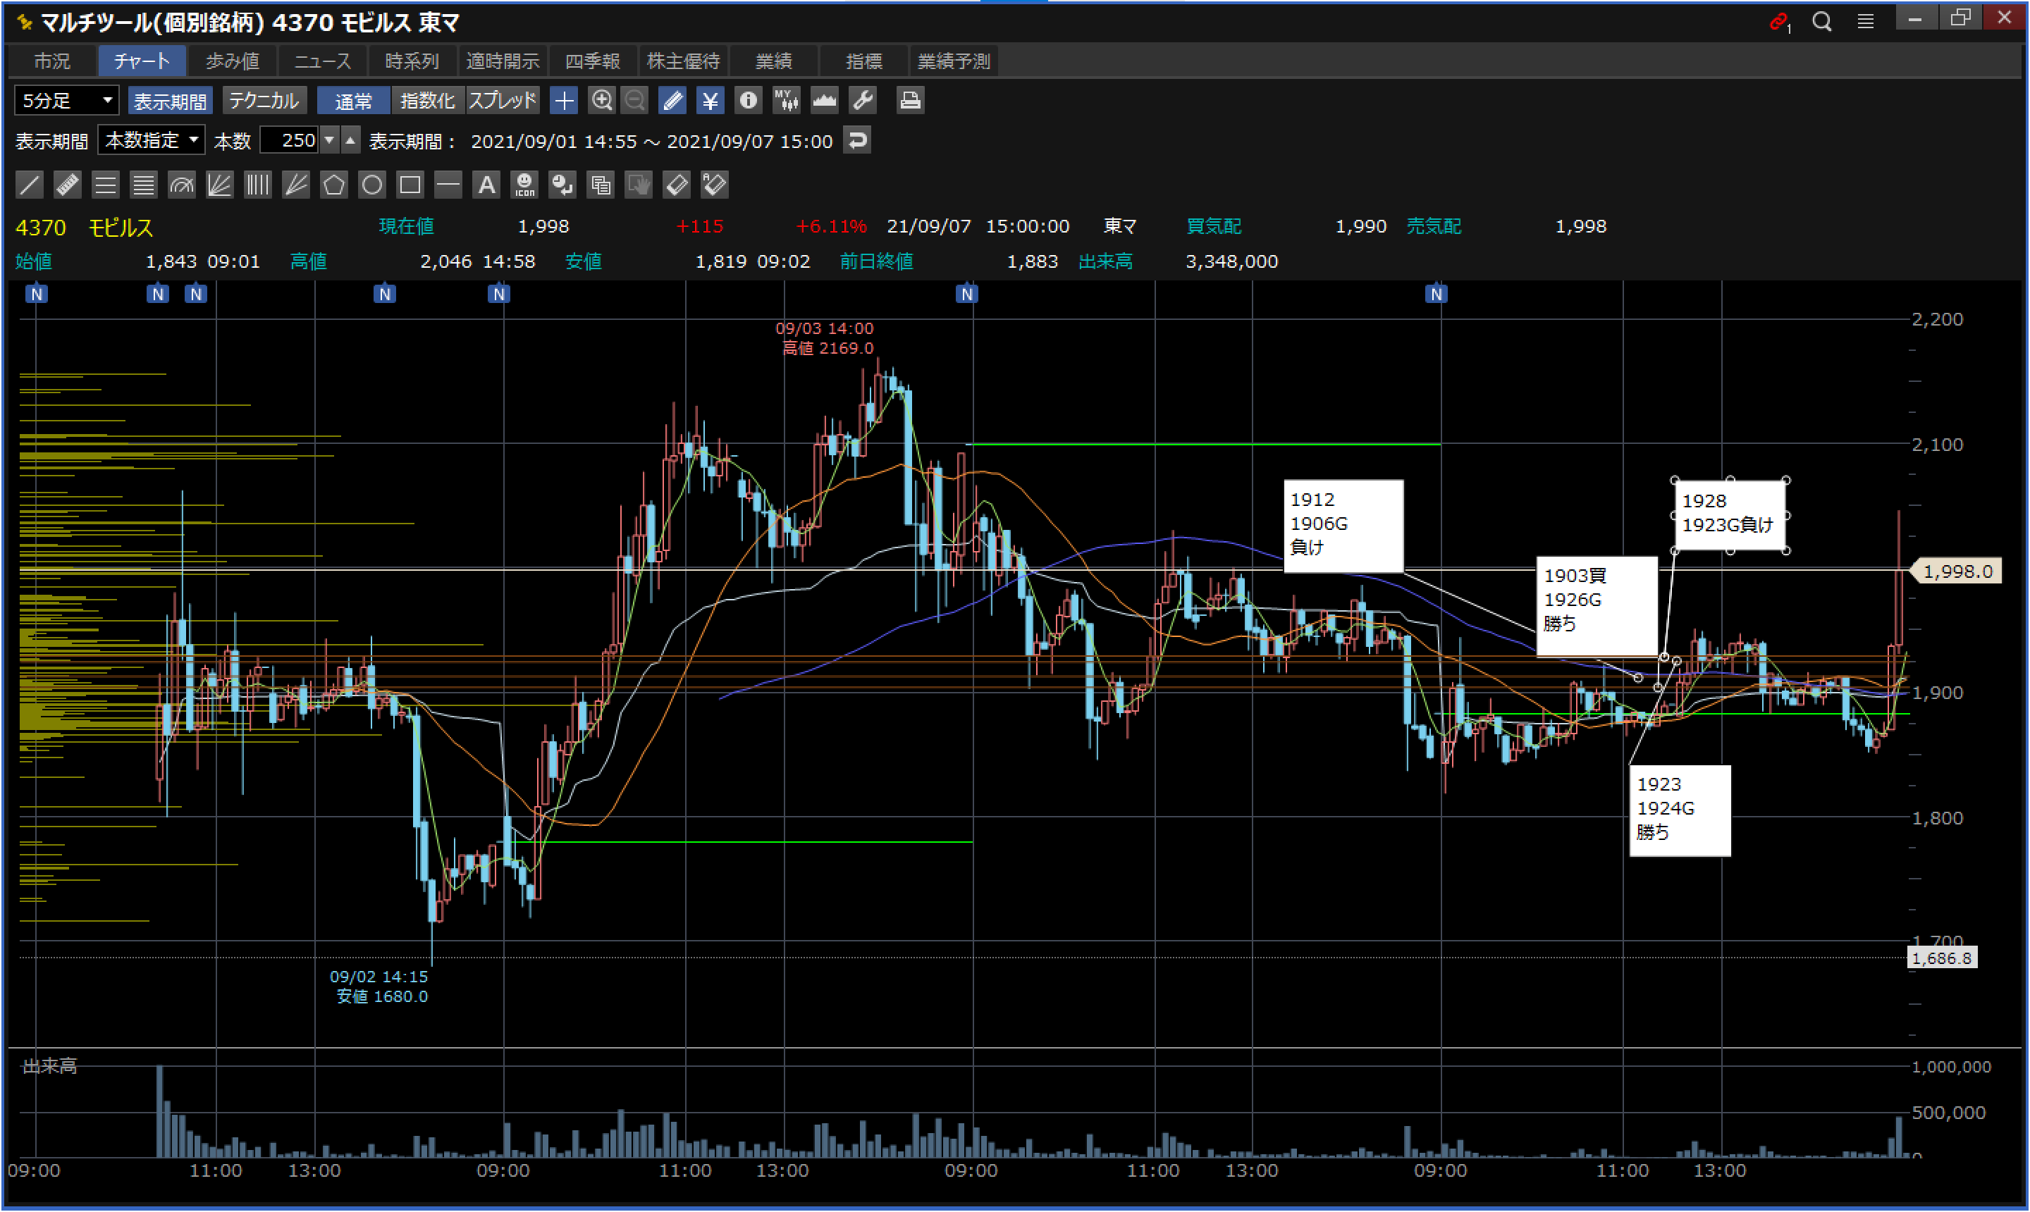
Task: Open chart settings wrench icon
Action: point(863,101)
